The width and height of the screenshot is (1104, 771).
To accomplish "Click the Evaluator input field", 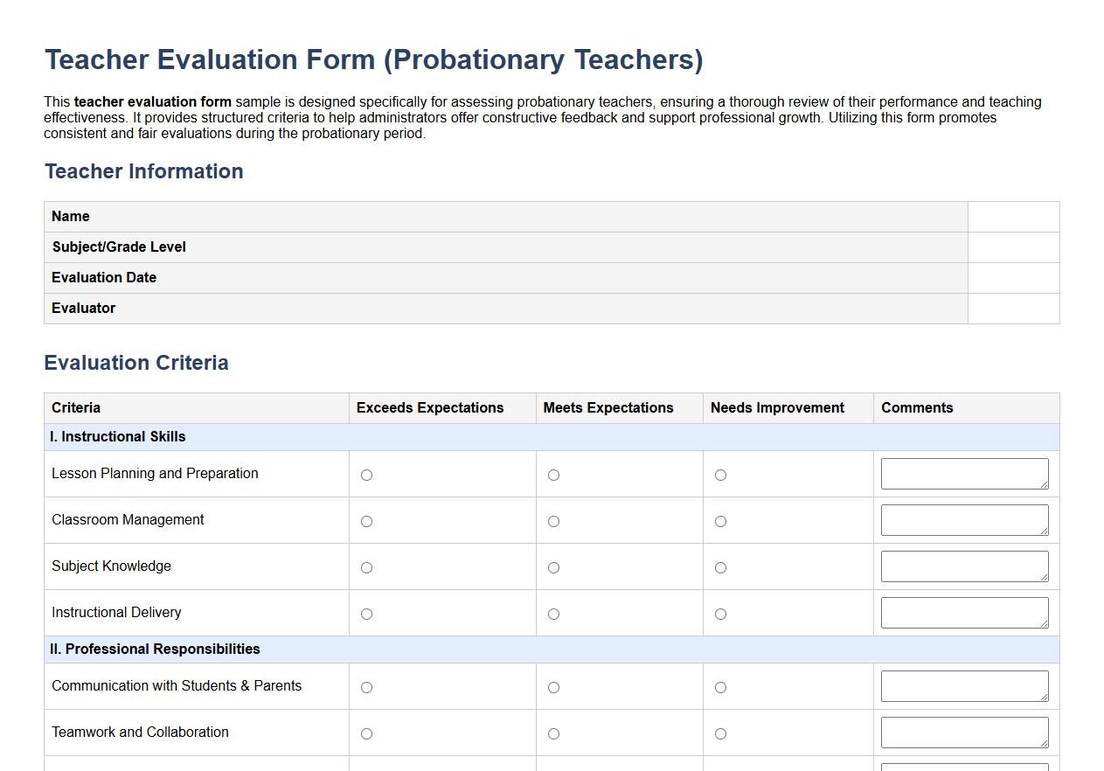I will (1012, 309).
